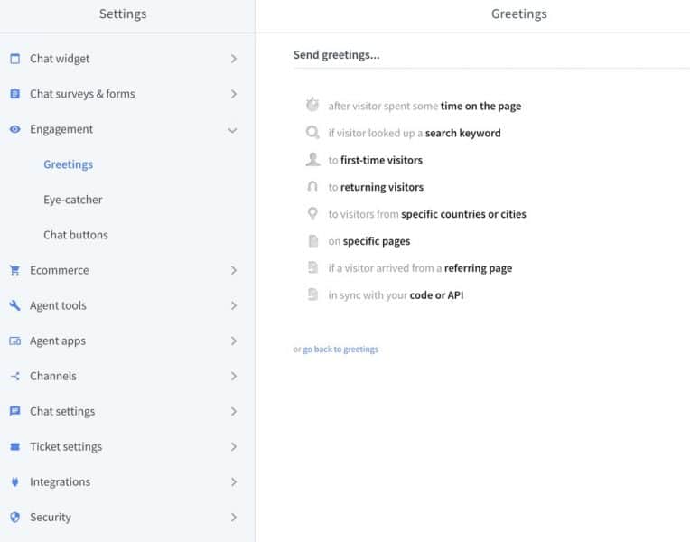
Task: Click the Channels share icon
Action: pos(14,376)
